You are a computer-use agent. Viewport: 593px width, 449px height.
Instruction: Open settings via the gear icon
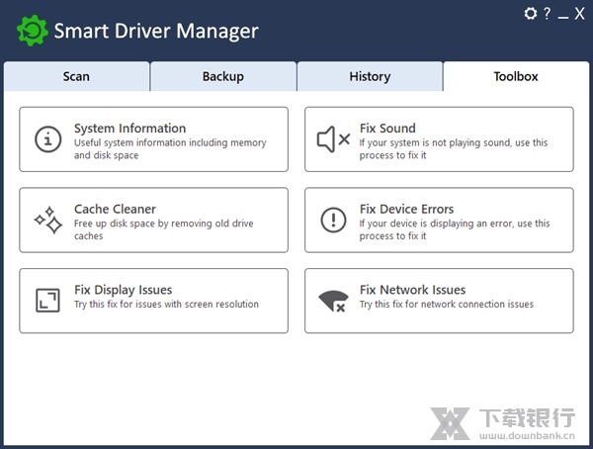coord(531,14)
